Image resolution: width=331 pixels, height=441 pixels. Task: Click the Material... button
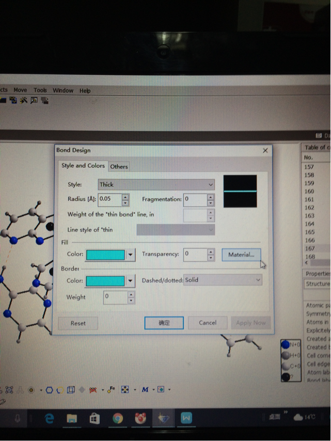(x=241, y=255)
